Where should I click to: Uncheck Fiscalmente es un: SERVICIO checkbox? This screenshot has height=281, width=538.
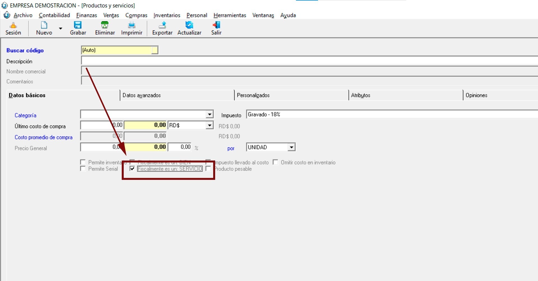pyautogui.click(x=132, y=169)
